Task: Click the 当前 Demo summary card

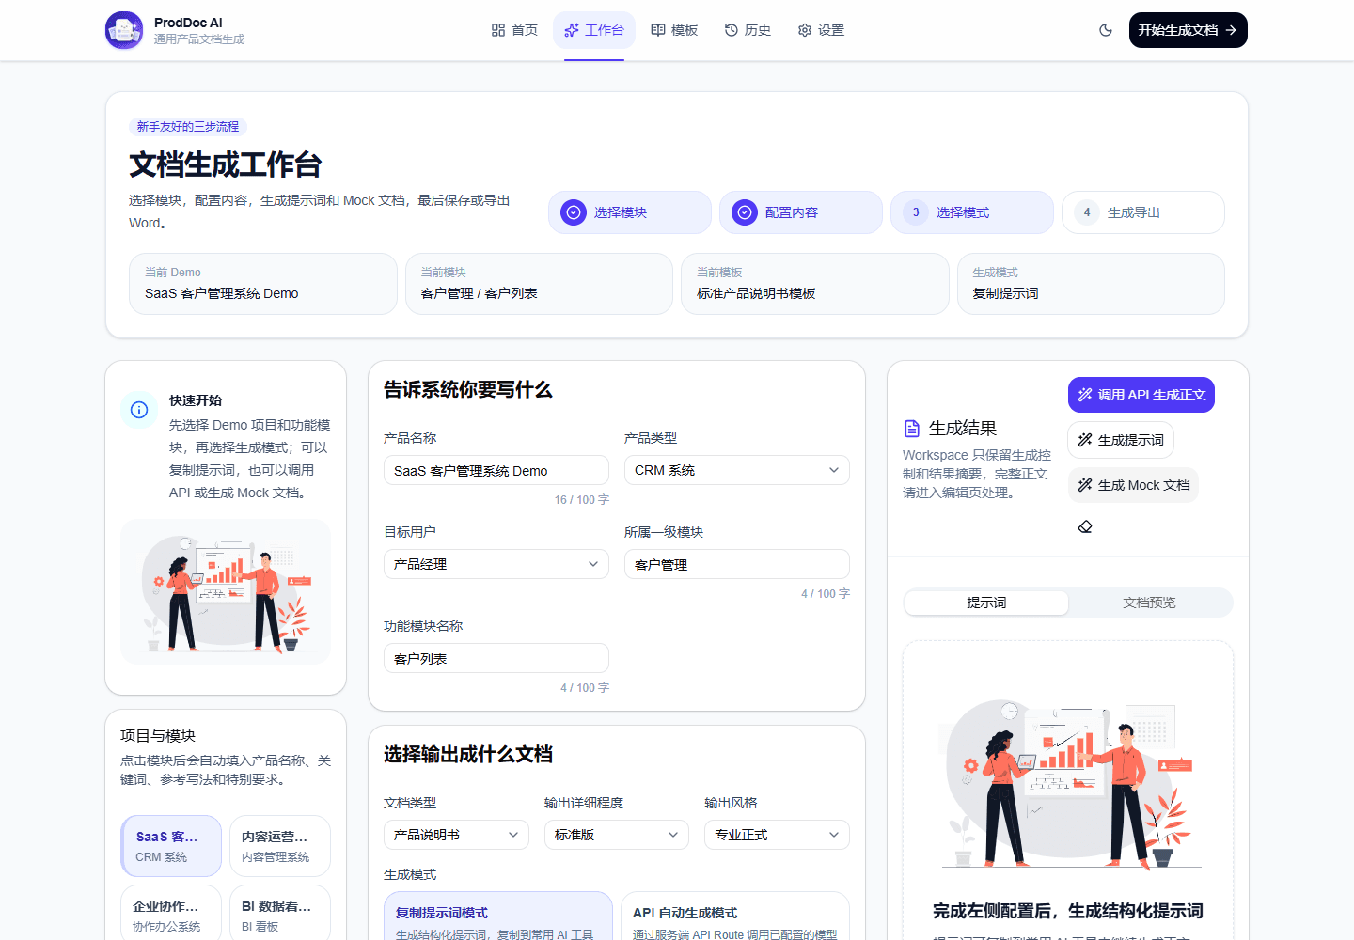Action: pyautogui.click(x=263, y=284)
